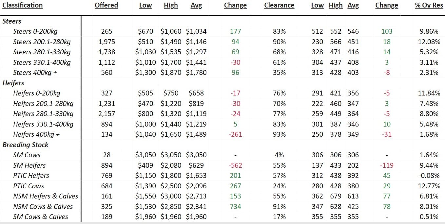Image resolution: width=445 pixels, height=224 pixels.
Task: Select the $3,050 SM Cows average
Action: 196,155
